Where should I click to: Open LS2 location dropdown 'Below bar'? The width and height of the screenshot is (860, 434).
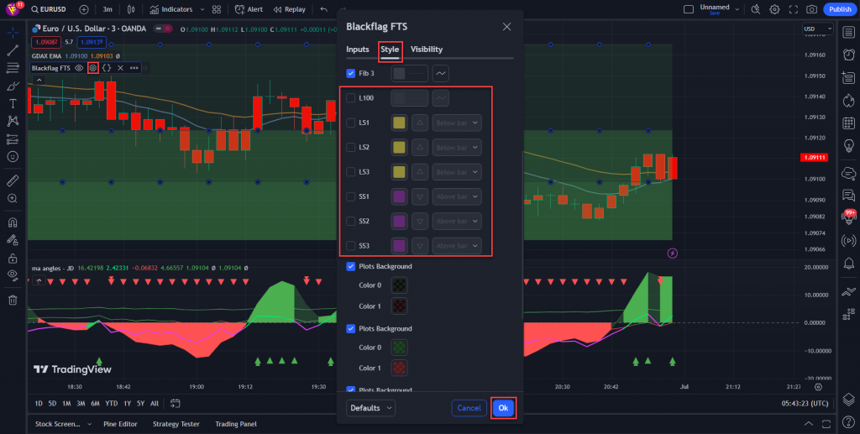click(x=457, y=148)
